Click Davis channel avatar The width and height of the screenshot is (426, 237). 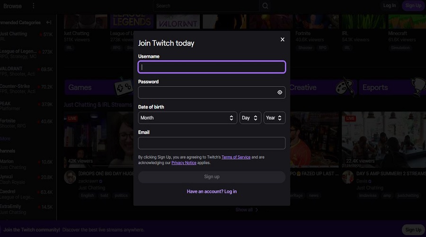348,177
